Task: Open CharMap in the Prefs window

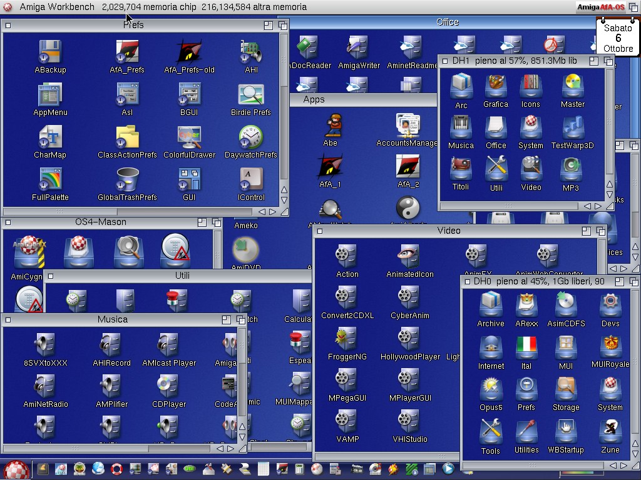Action: pos(50,137)
